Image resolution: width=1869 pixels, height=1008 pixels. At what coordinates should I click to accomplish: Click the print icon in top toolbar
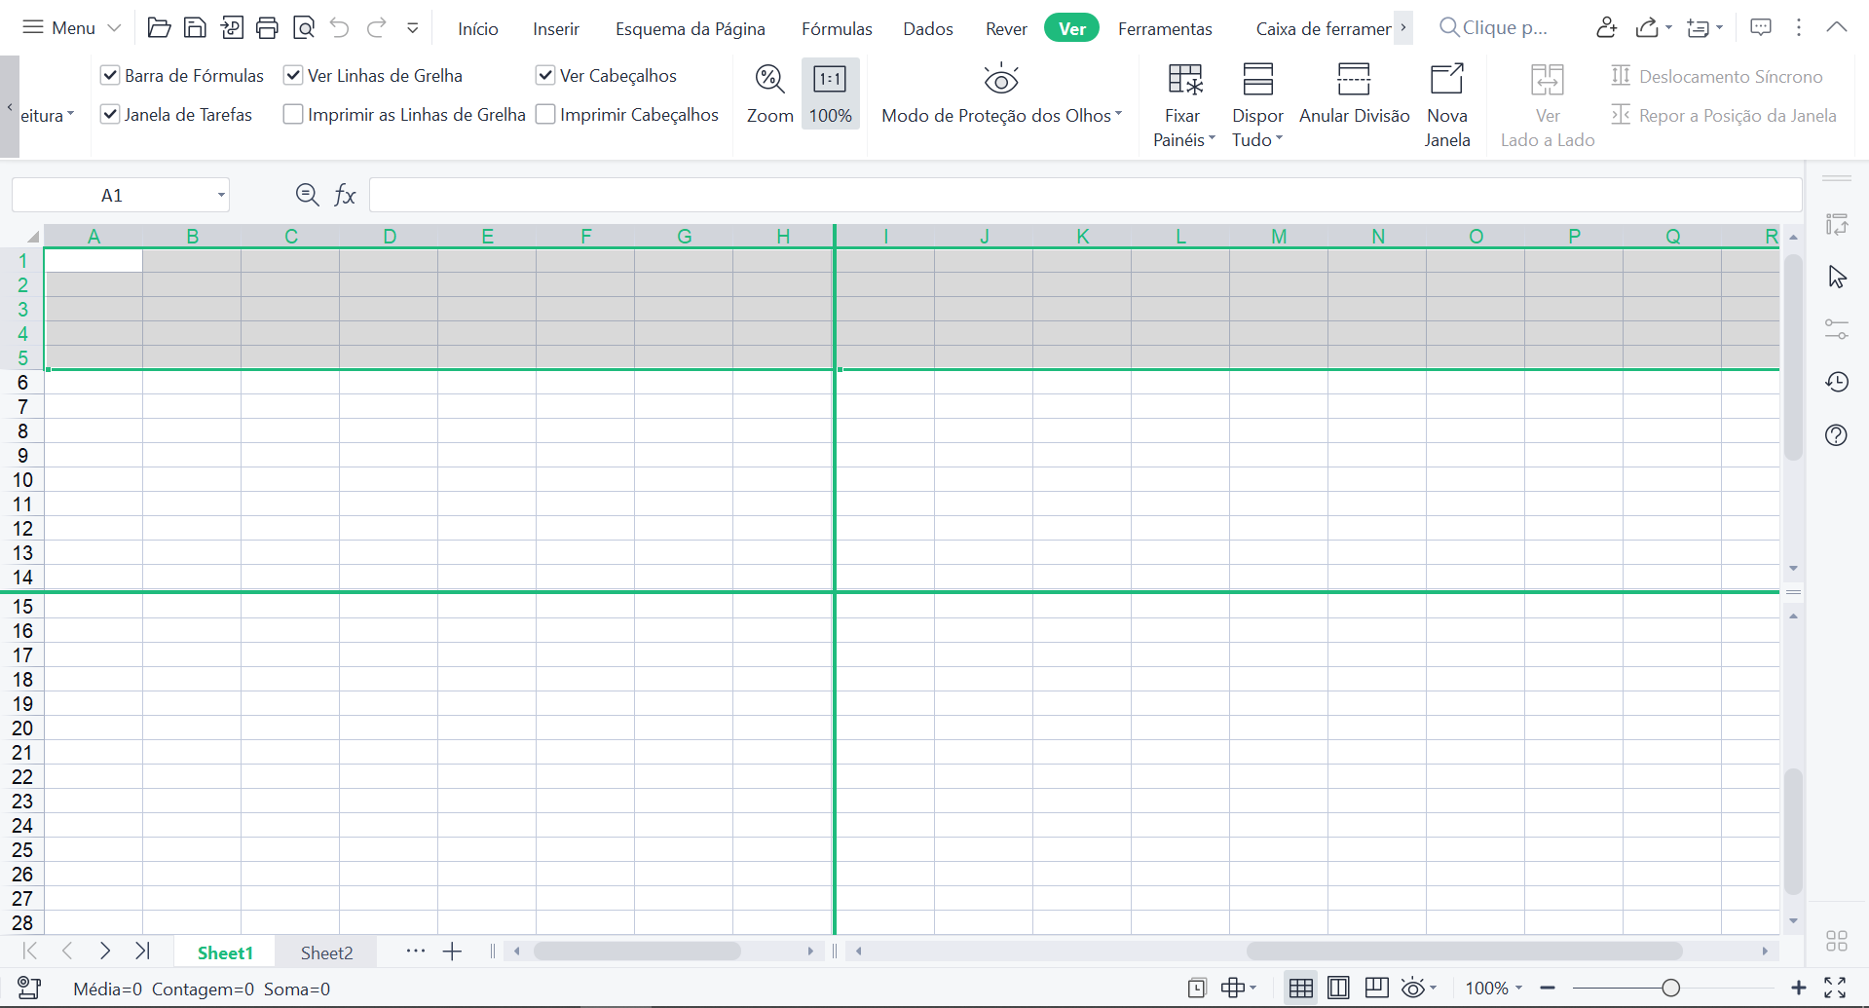click(267, 28)
